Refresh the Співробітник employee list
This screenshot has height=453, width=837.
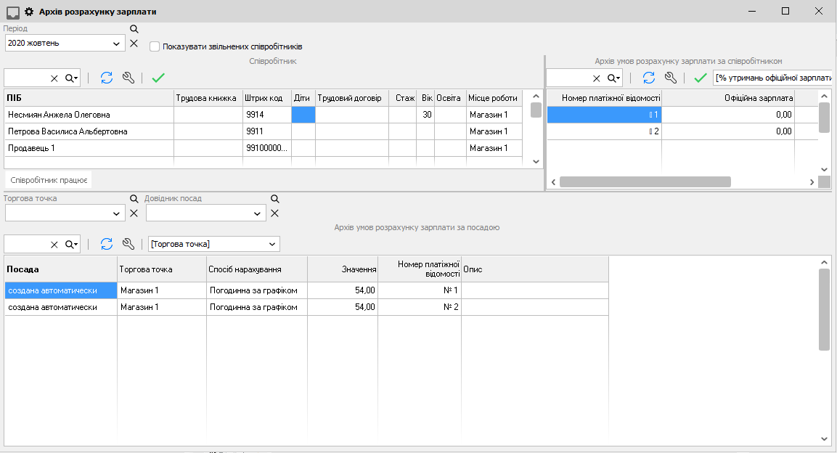click(x=107, y=78)
